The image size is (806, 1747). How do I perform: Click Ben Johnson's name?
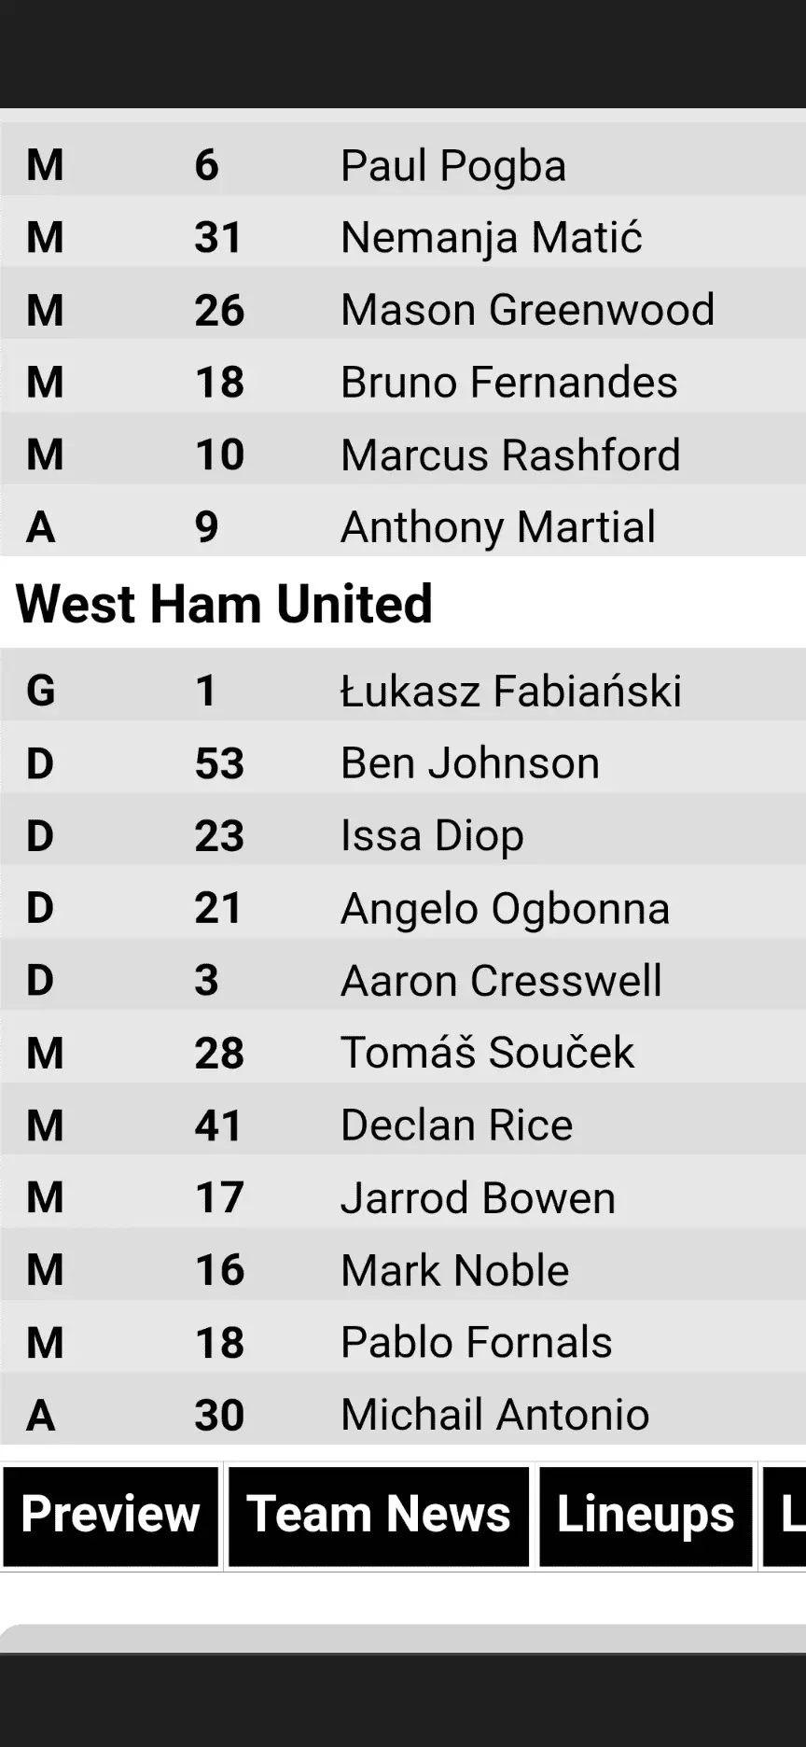[x=470, y=763]
